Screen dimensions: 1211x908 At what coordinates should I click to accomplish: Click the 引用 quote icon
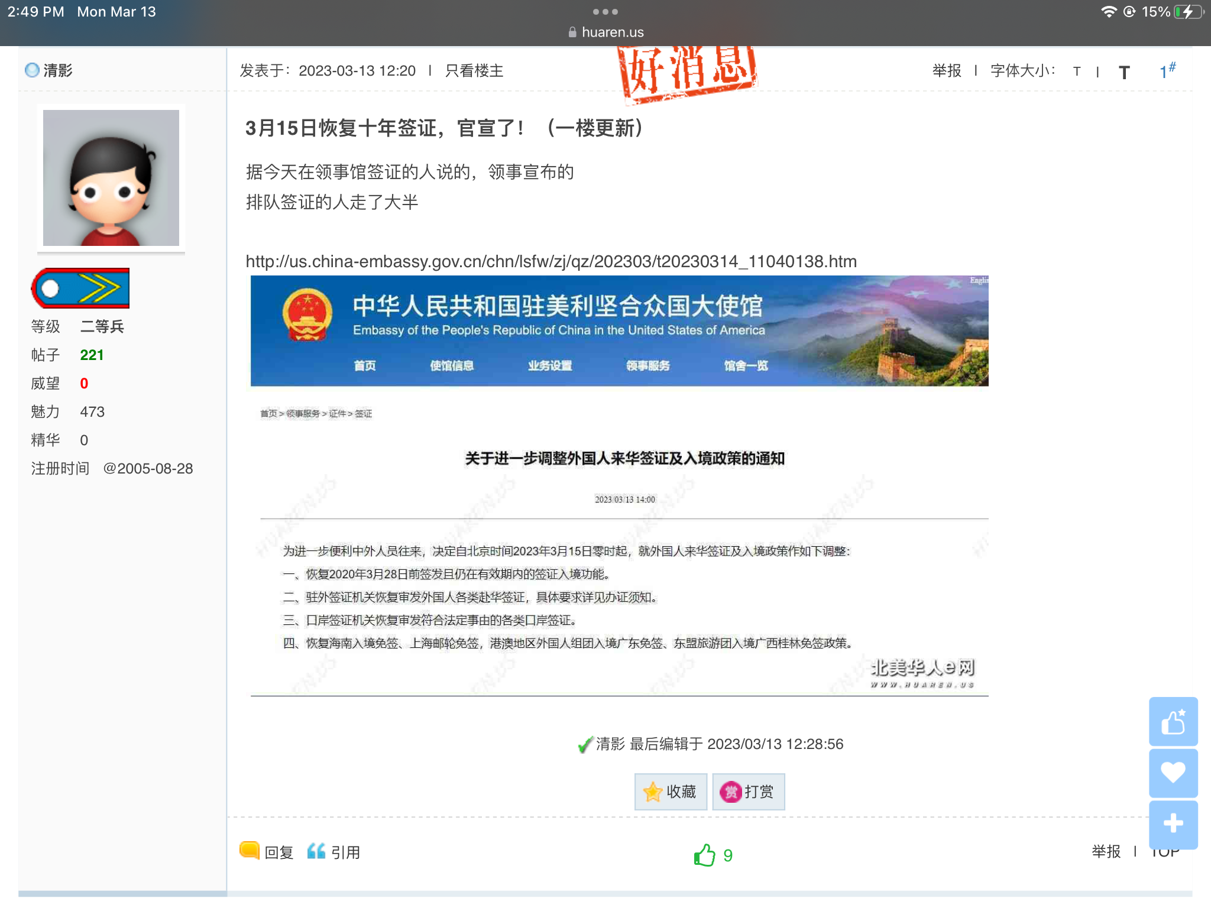[316, 851]
